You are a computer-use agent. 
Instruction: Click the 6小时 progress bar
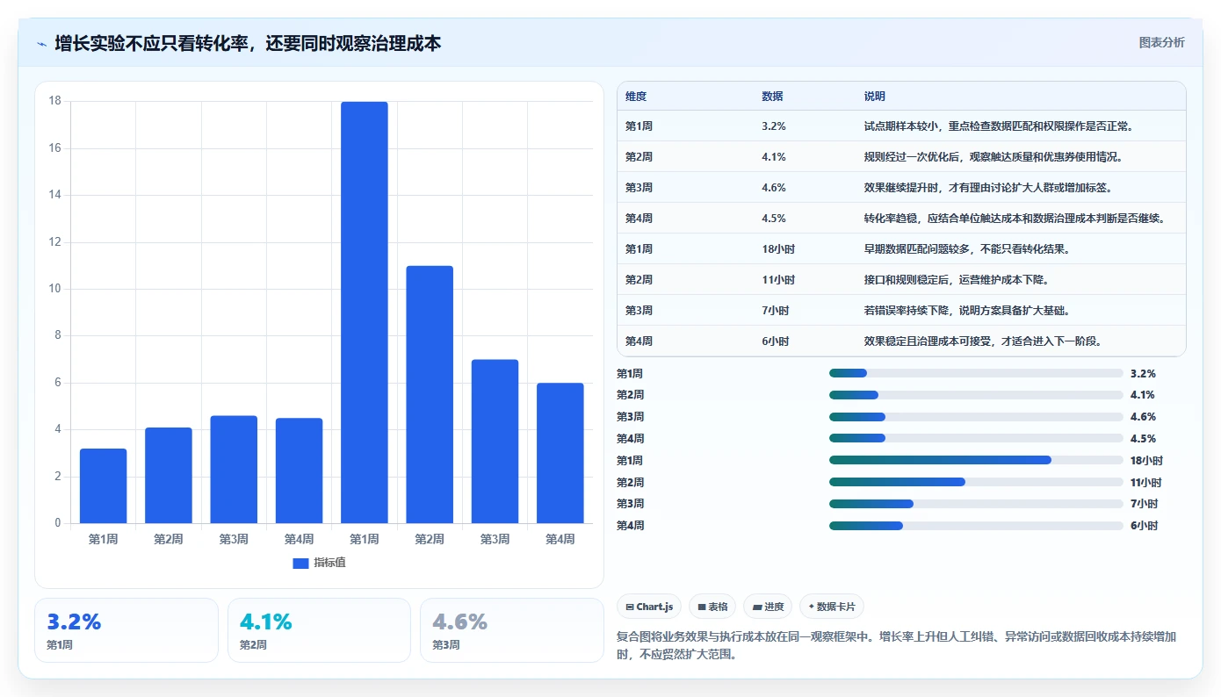click(x=976, y=526)
